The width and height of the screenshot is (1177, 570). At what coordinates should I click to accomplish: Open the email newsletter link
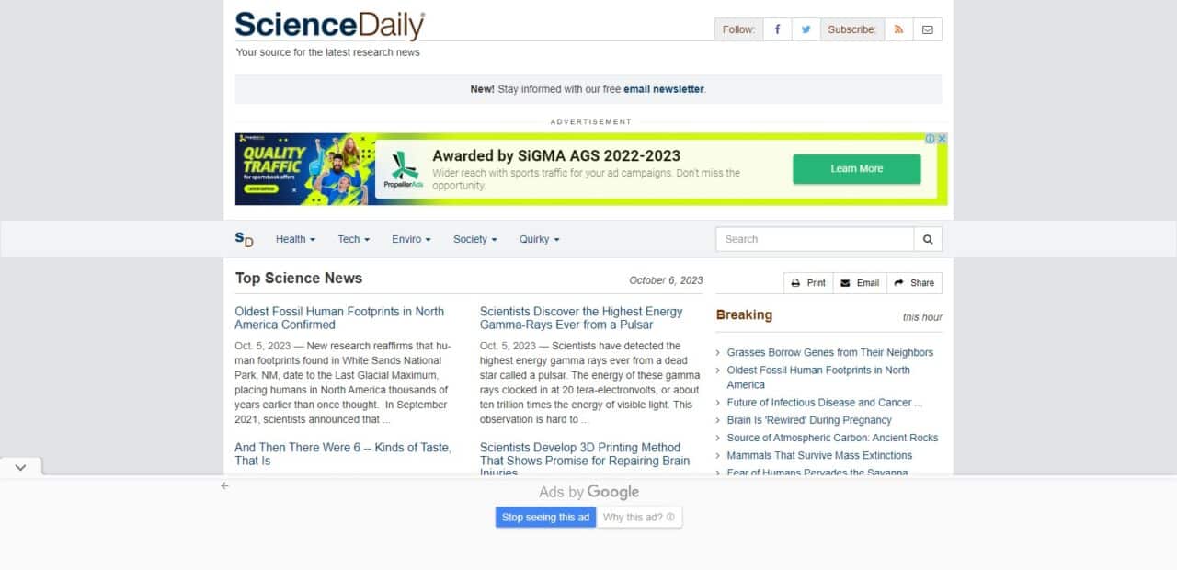(x=664, y=89)
